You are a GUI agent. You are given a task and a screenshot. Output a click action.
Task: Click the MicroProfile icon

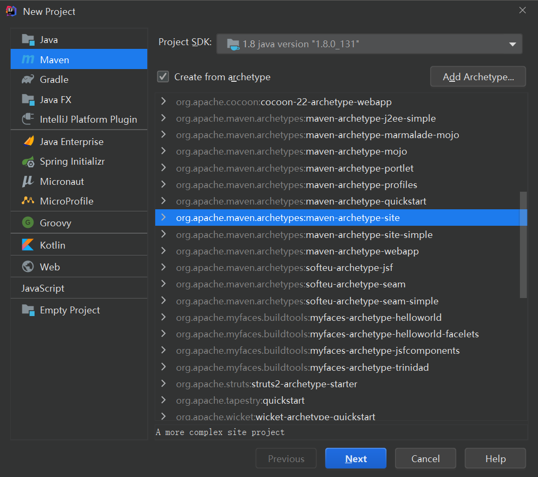point(28,201)
